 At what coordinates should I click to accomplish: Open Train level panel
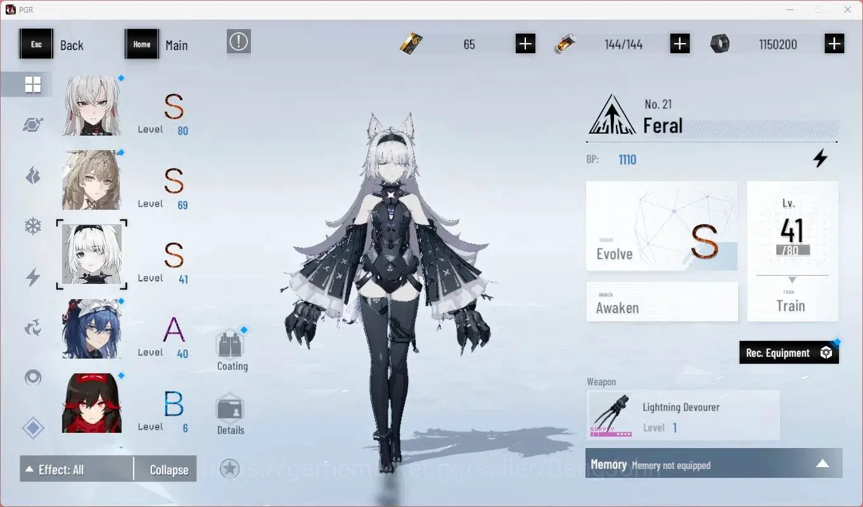(793, 252)
